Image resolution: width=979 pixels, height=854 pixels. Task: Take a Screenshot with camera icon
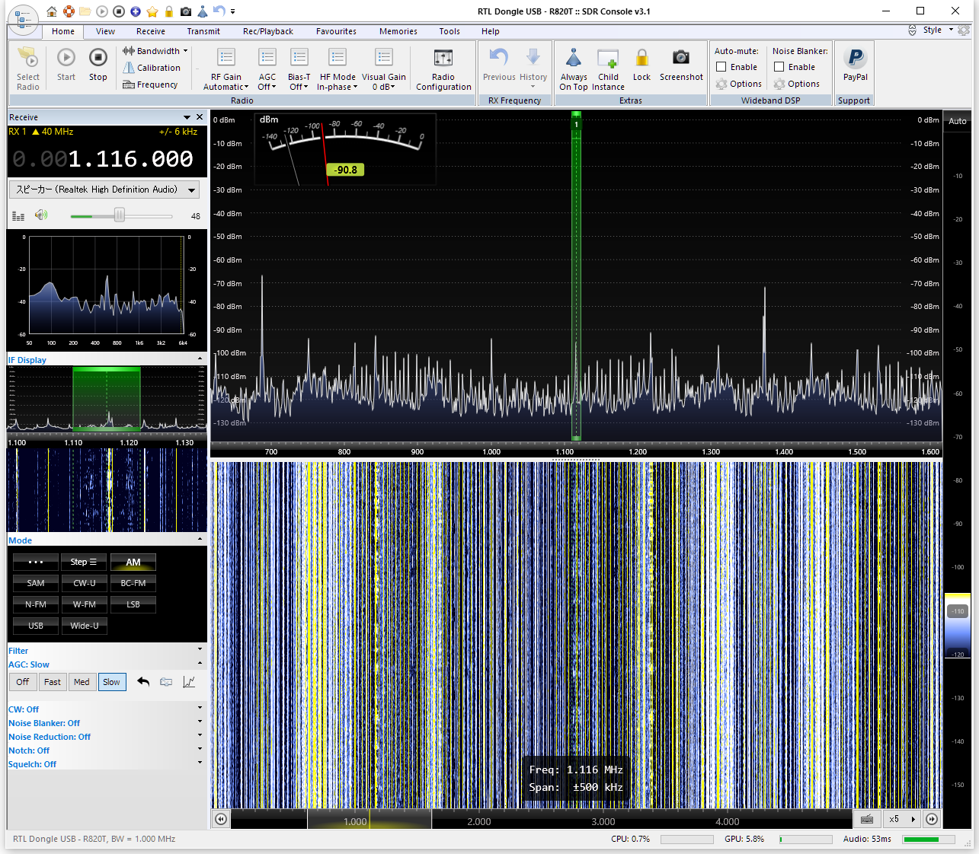[681, 57]
